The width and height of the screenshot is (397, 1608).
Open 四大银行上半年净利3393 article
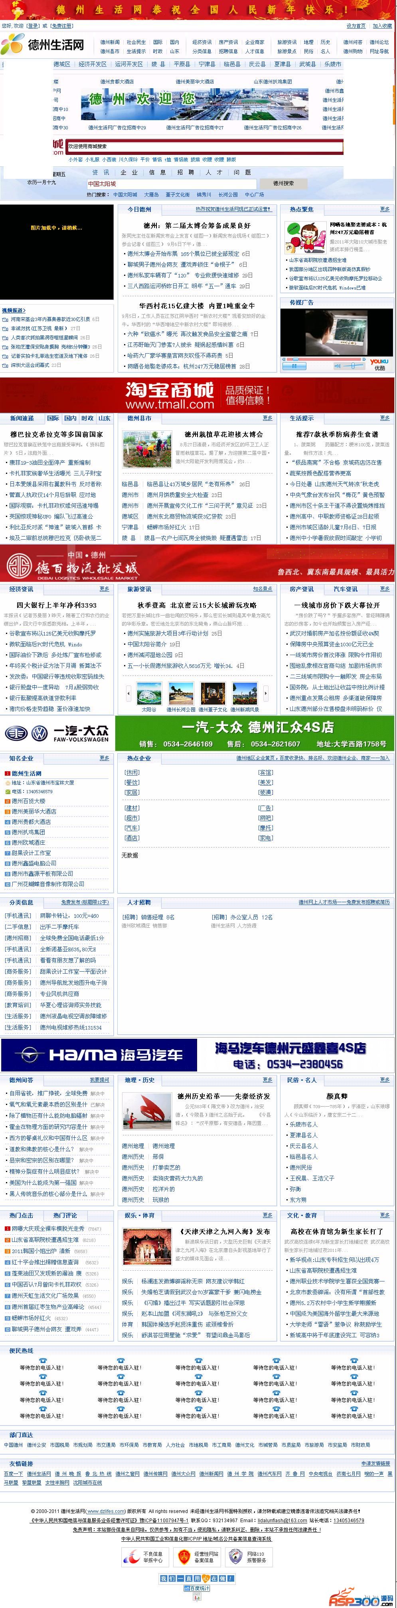[x=56, y=605]
